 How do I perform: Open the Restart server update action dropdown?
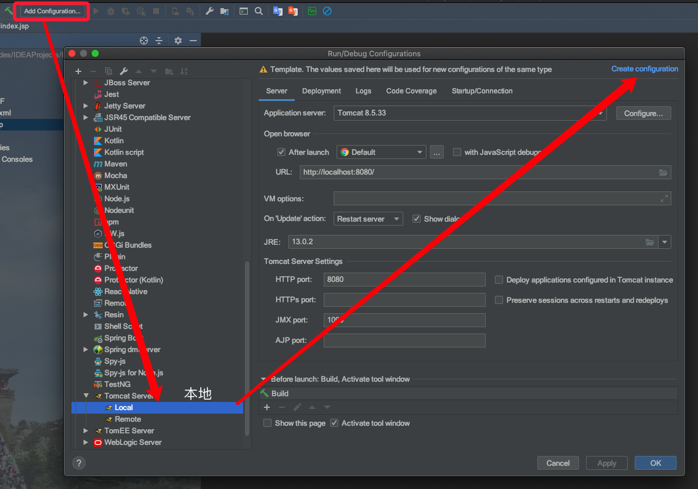[x=368, y=219]
